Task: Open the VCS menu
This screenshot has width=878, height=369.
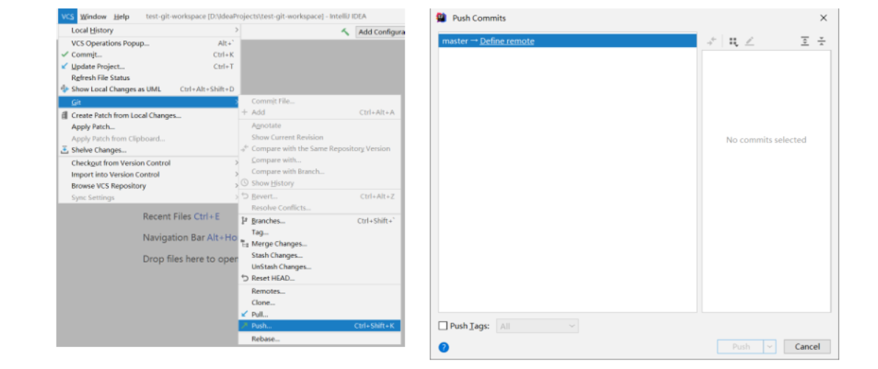Action: pyautogui.click(x=67, y=17)
